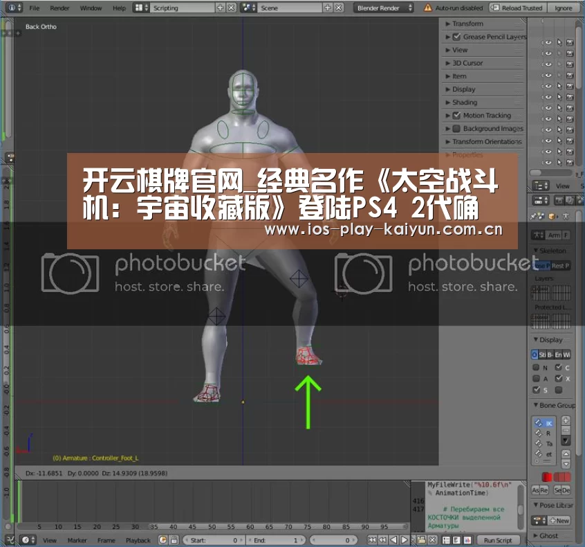
Task: Add a new screen layout next to Scripting
Action: click(x=220, y=8)
